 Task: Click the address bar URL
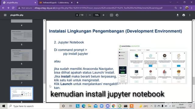click(98, 8)
